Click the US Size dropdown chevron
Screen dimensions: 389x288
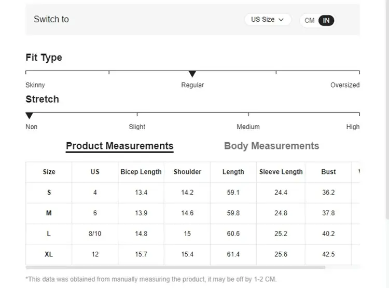tap(281, 20)
